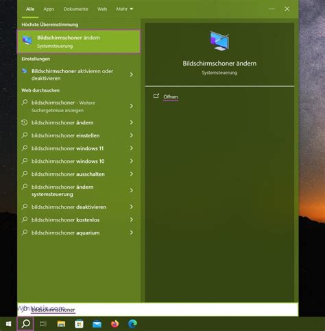Select suggestion bildschirmschoner windows 10
This screenshot has width=325, height=331.
(x=79, y=161)
